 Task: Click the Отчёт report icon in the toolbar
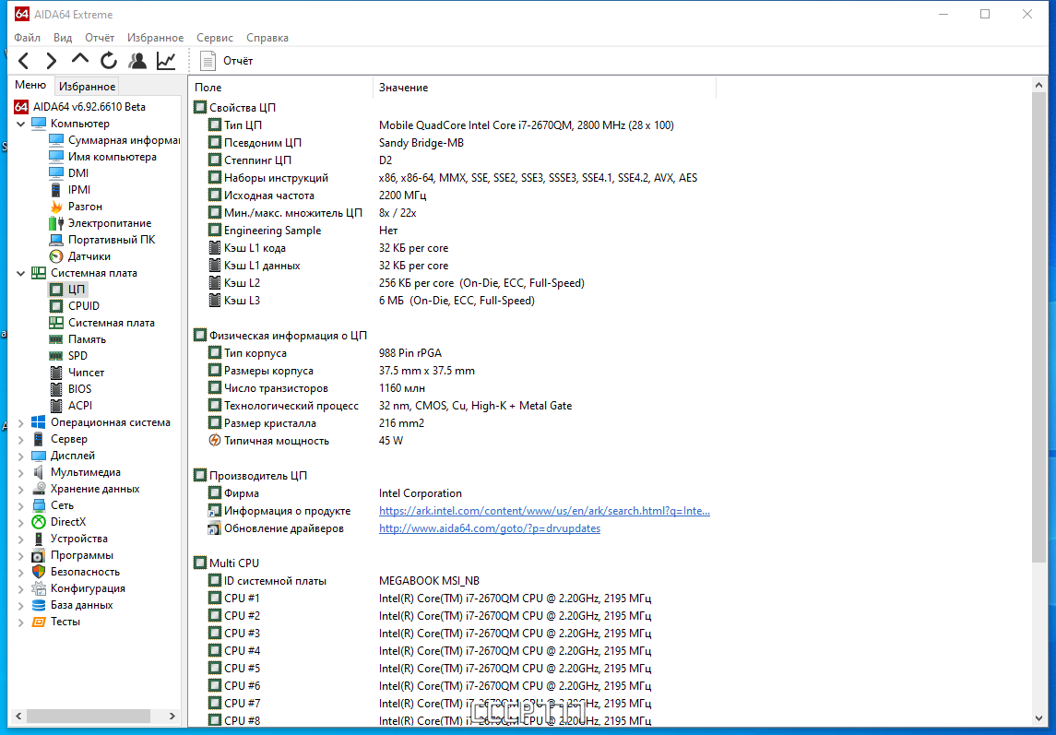coord(208,61)
